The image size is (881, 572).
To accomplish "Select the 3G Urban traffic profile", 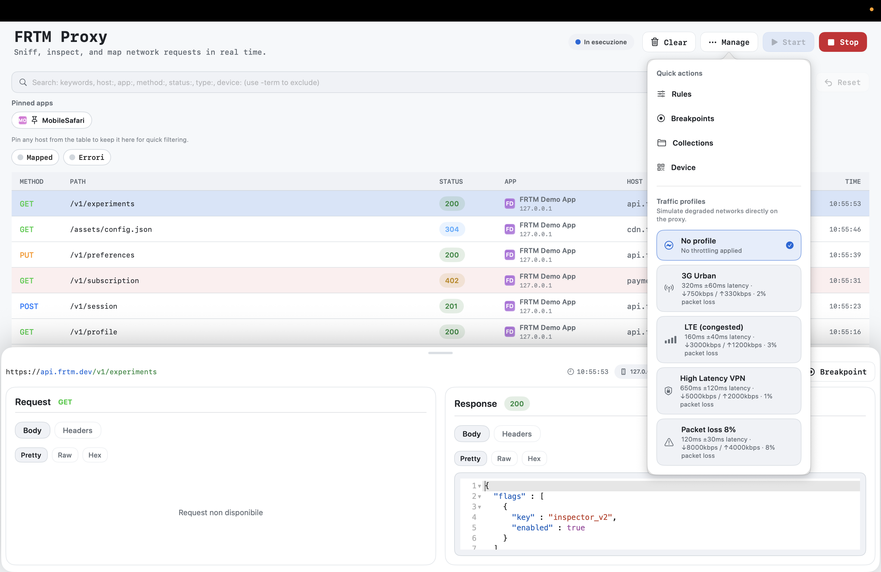I will tap(729, 288).
